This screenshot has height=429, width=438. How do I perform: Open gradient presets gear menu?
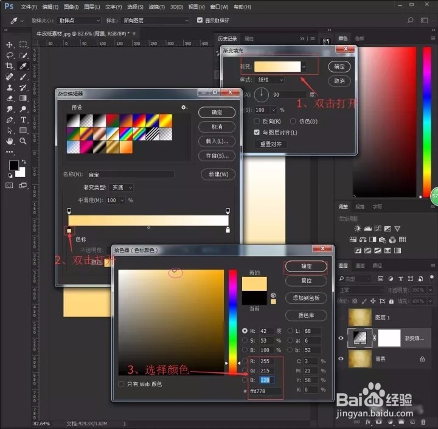pos(184,107)
